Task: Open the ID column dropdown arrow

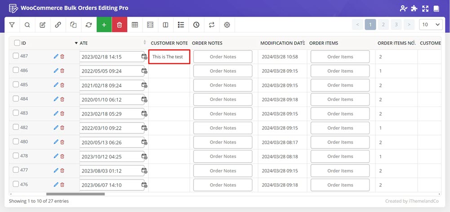Action: point(76,43)
